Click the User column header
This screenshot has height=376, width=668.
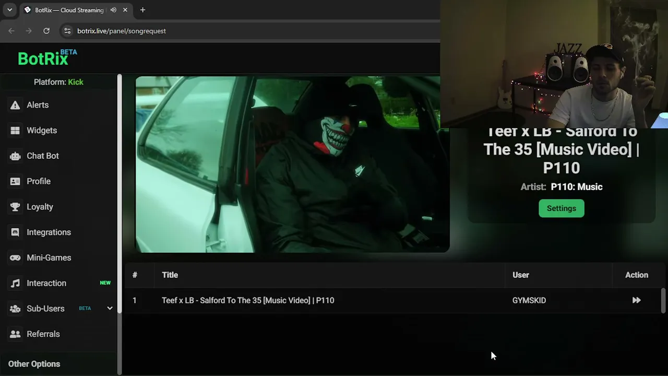520,275
